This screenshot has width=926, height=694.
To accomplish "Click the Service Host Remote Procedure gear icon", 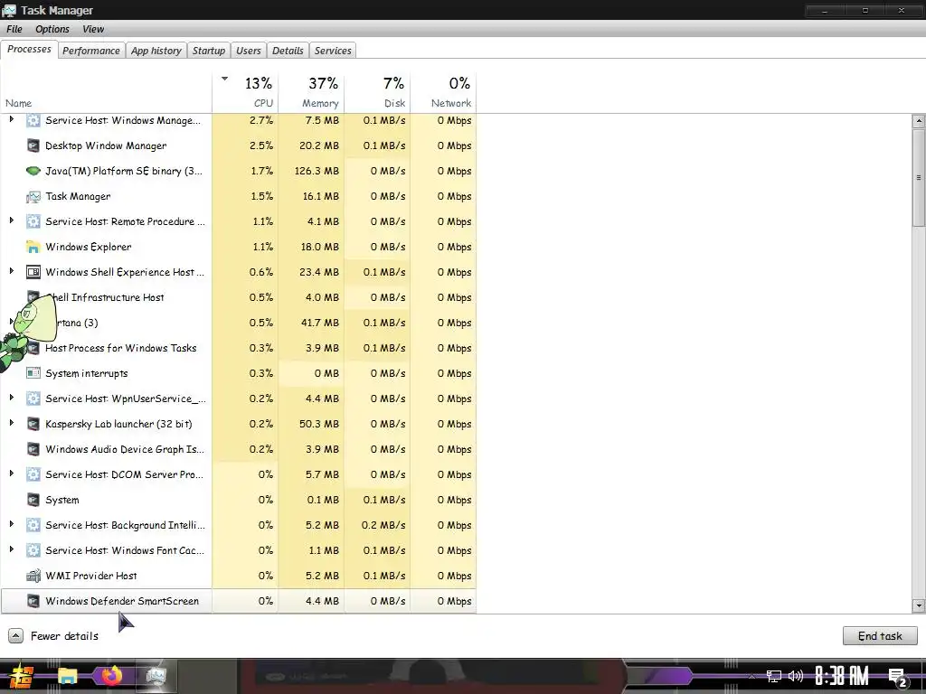I will coord(33,222).
